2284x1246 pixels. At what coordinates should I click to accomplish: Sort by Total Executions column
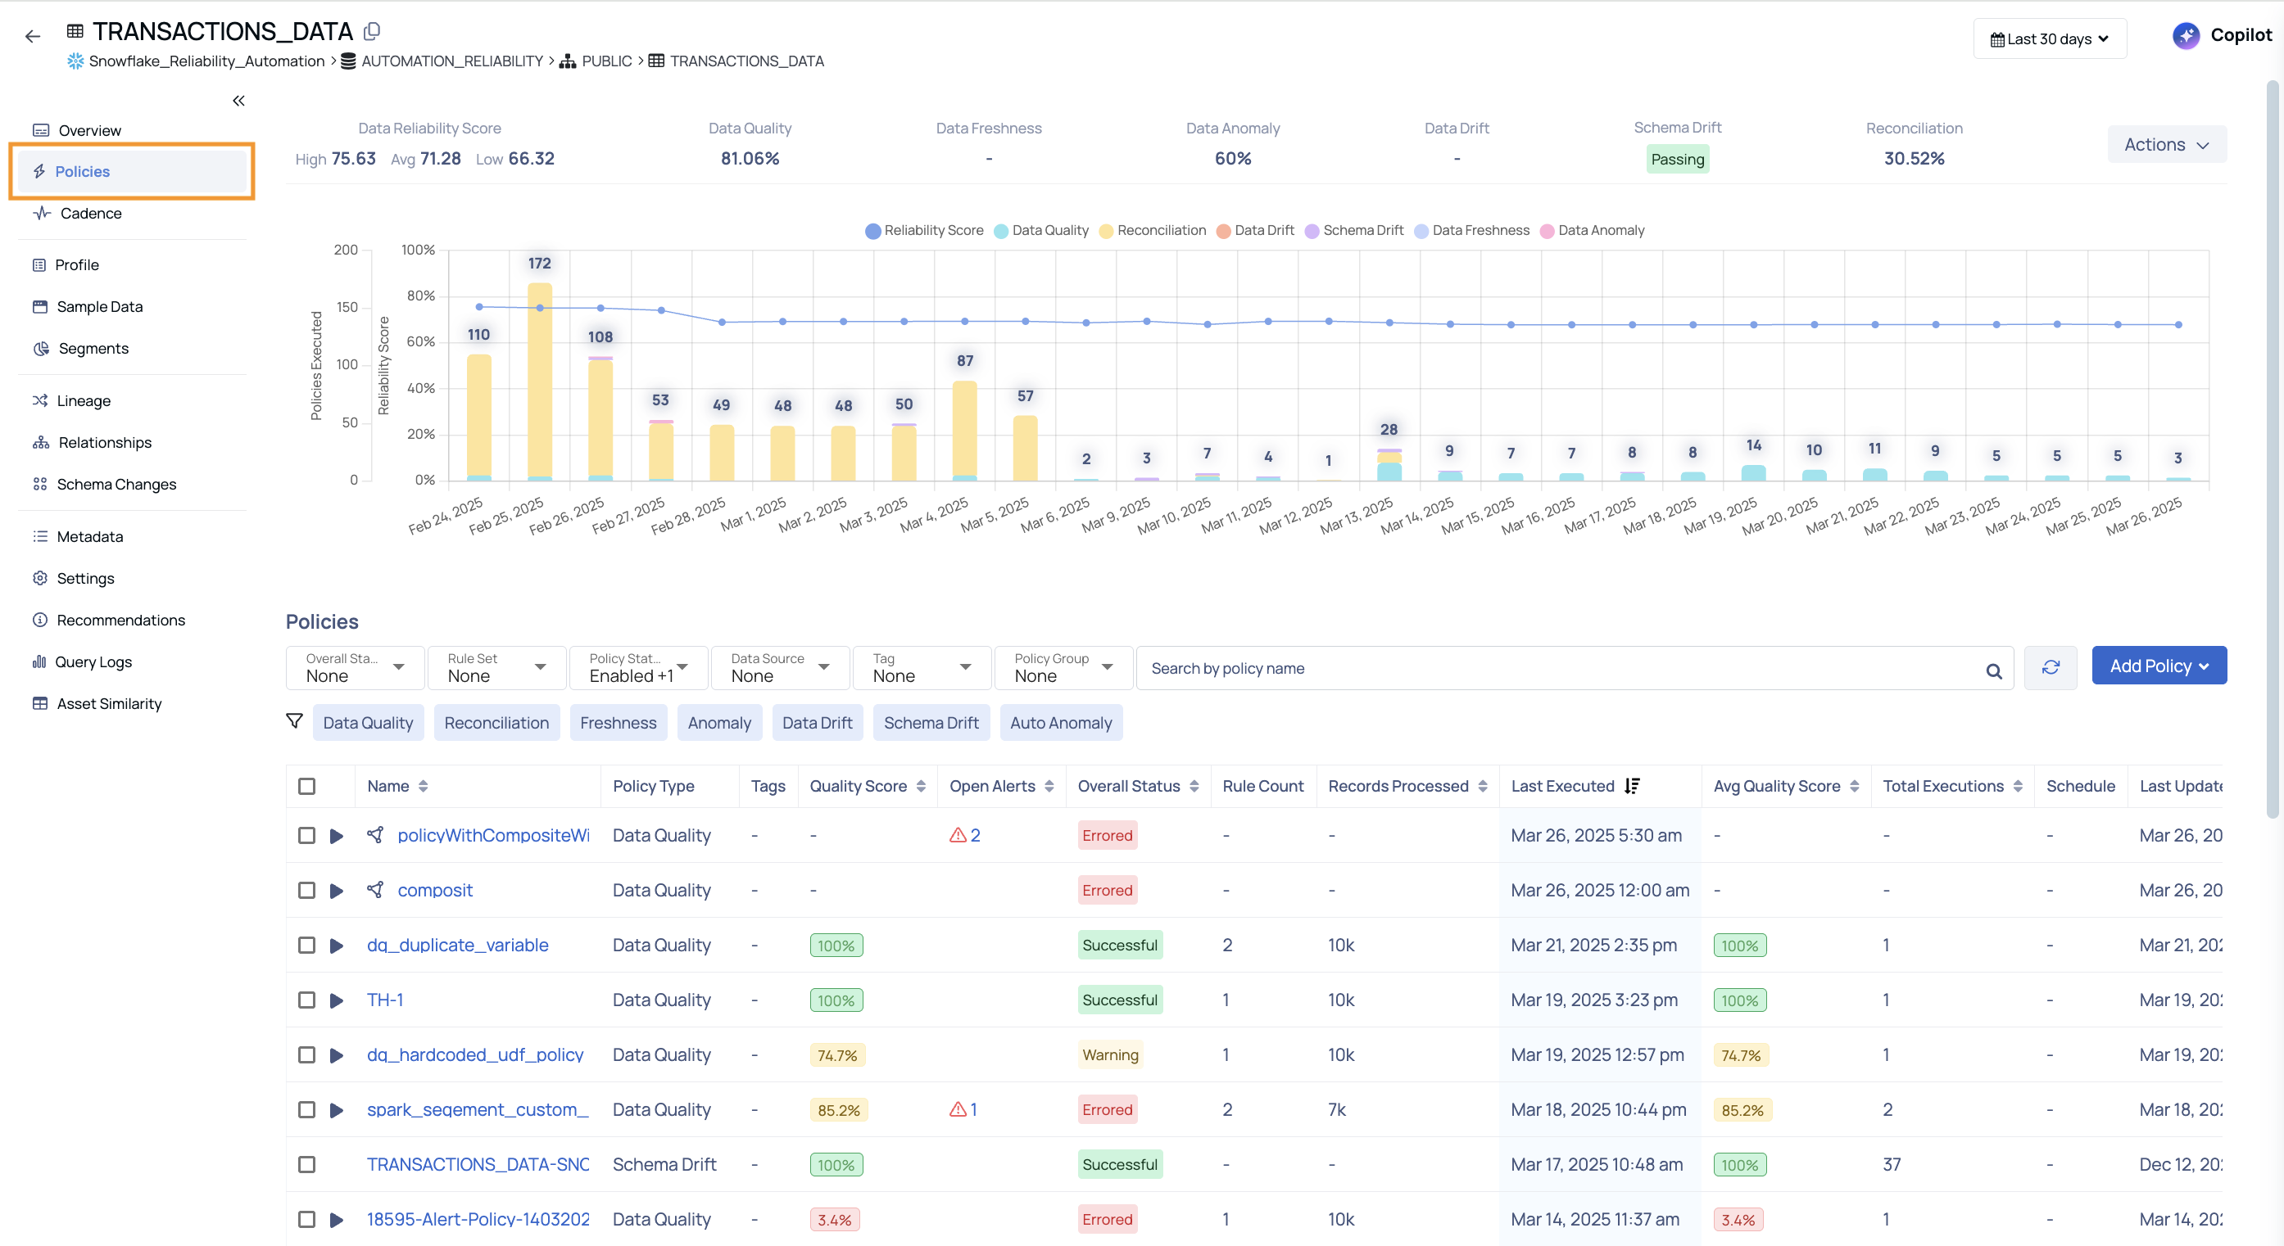[x=2018, y=786]
